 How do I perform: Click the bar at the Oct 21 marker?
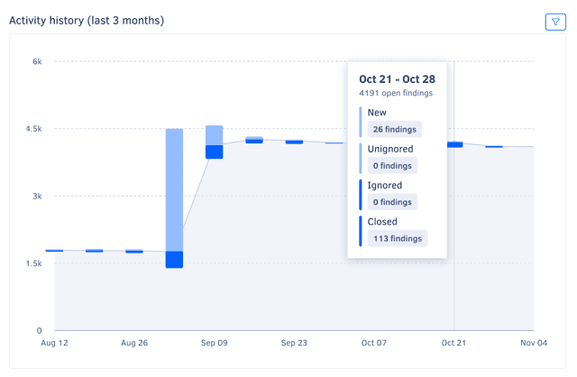pos(454,144)
